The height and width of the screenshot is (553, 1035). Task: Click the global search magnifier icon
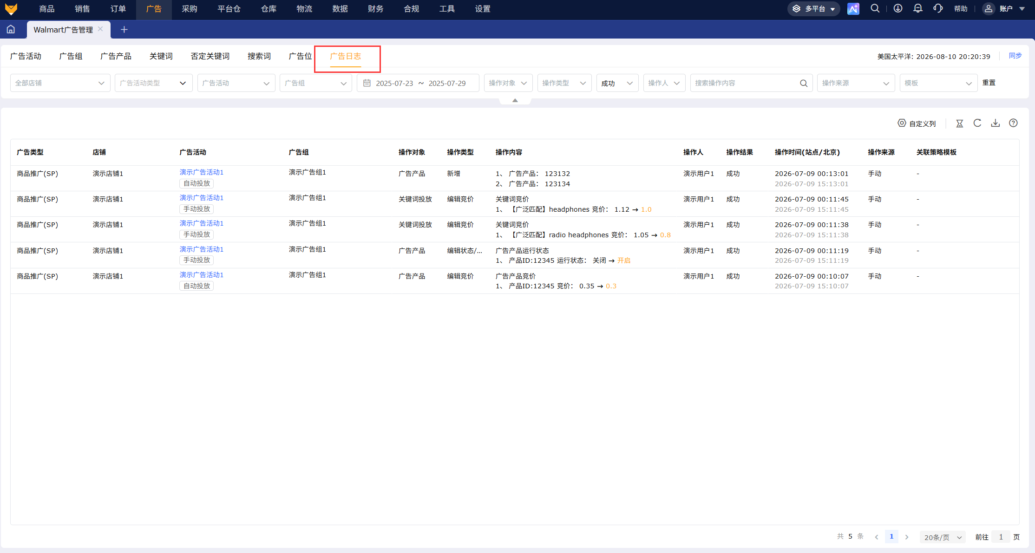(875, 8)
